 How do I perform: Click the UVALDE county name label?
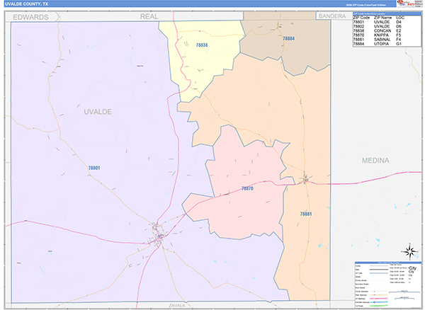(x=98, y=112)
